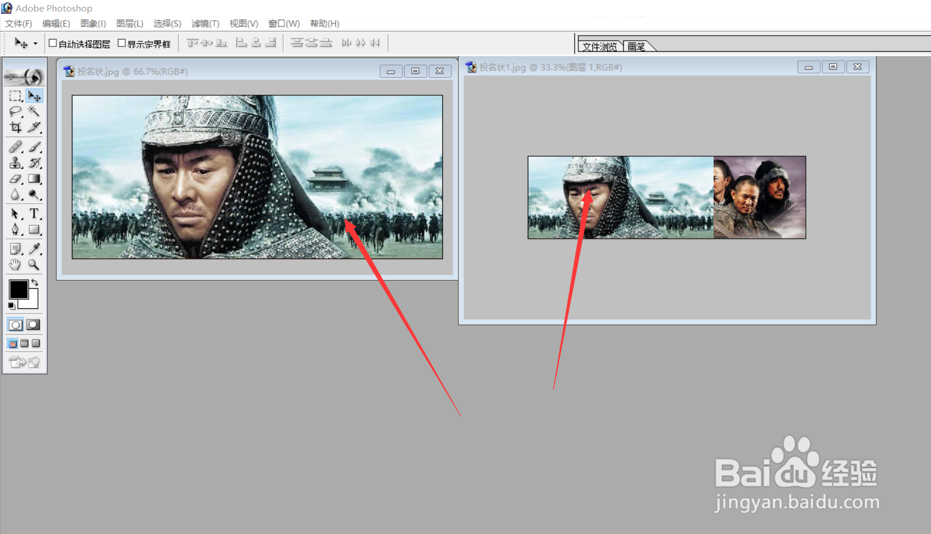Screen dimensions: 931x534
Task: Select the Crop tool
Action: pos(16,127)
